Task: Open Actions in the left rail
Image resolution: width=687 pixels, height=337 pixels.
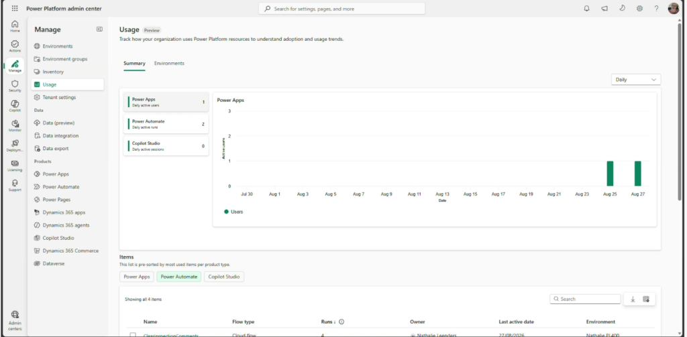Action: pyautogui.click(x=15, y=46)
